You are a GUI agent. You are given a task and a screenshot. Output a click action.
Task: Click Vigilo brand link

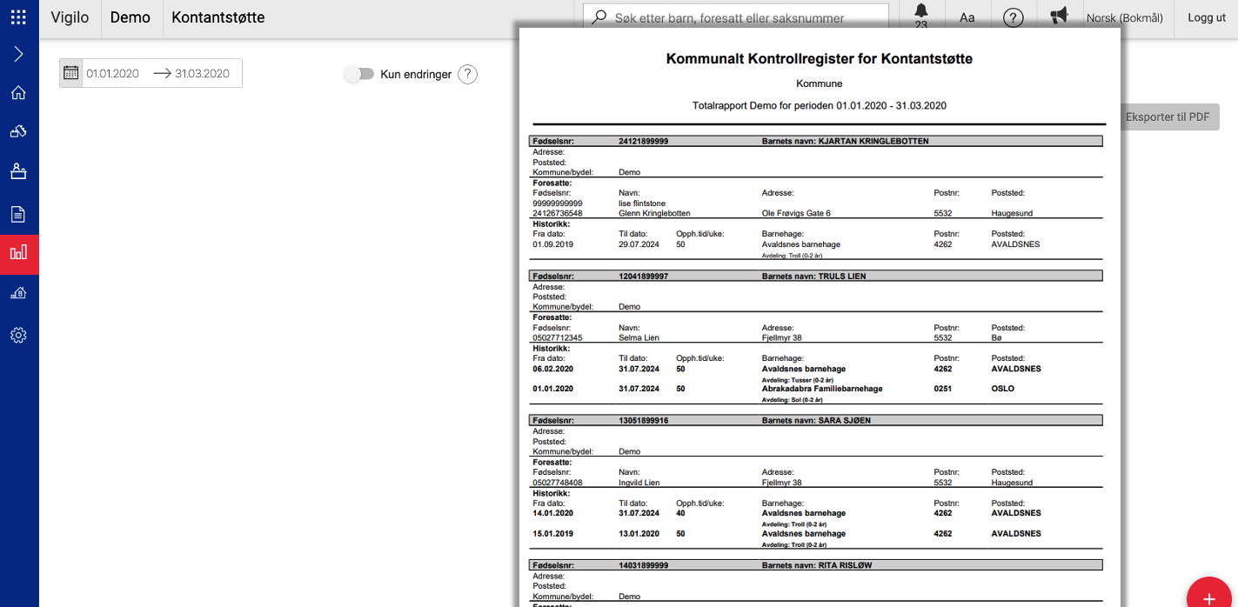(x=70, y=17)
